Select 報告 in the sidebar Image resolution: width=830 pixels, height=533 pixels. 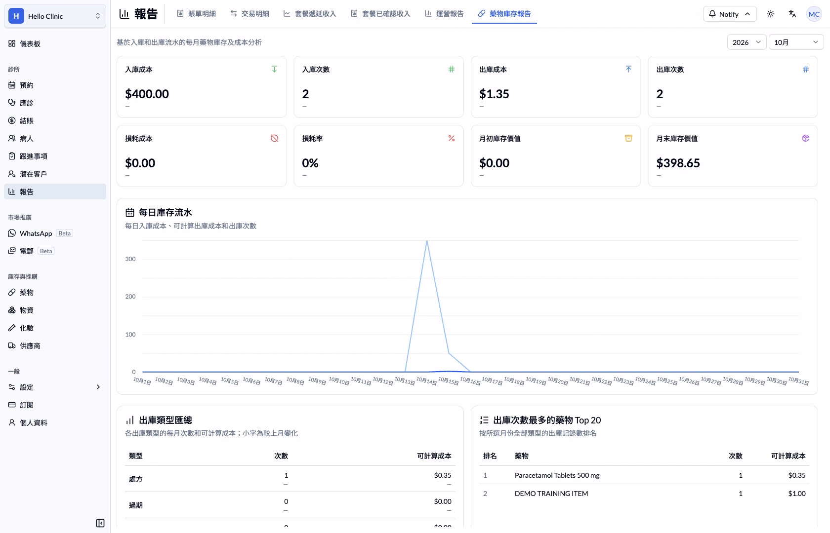point(55,192)
